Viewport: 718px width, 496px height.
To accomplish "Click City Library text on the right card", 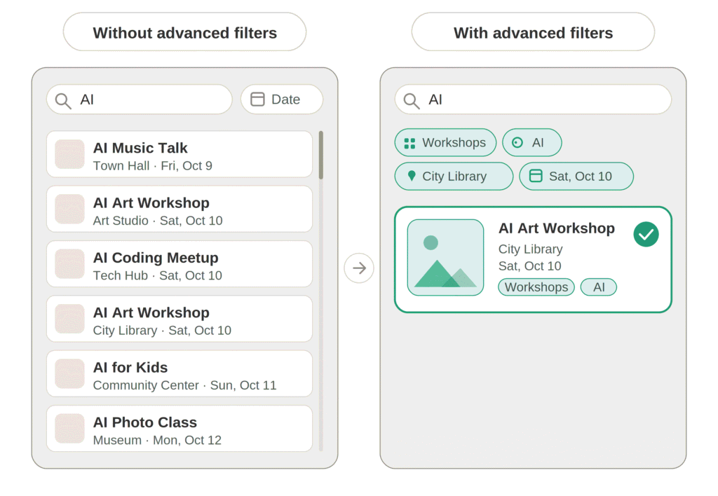I will (x=530, y=249).
